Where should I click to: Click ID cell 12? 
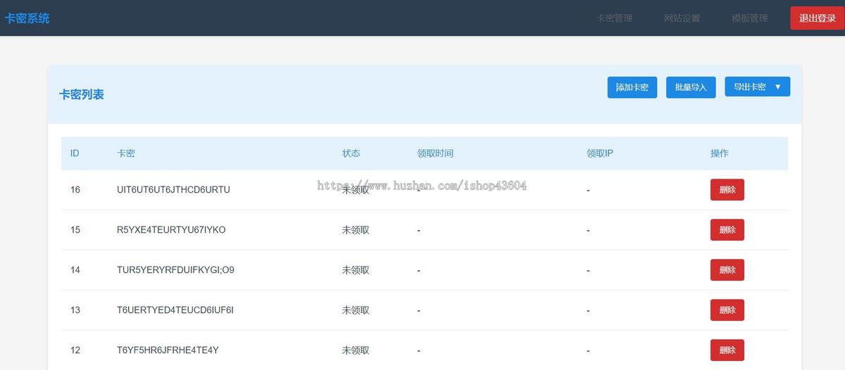tap(75, 350)
